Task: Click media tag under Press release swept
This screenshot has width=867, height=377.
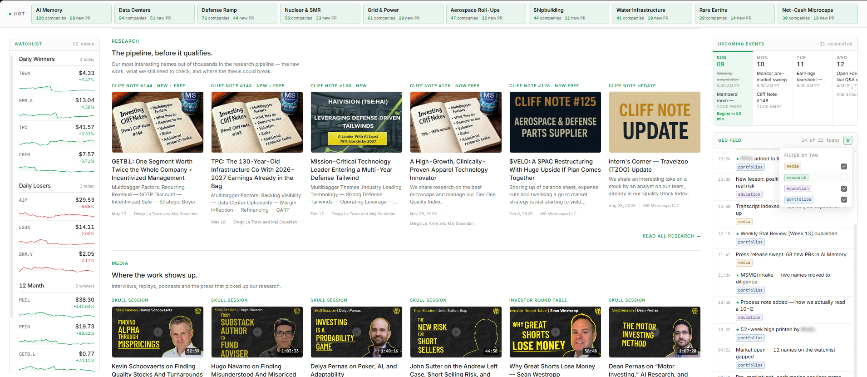Action: coord(744,263)
